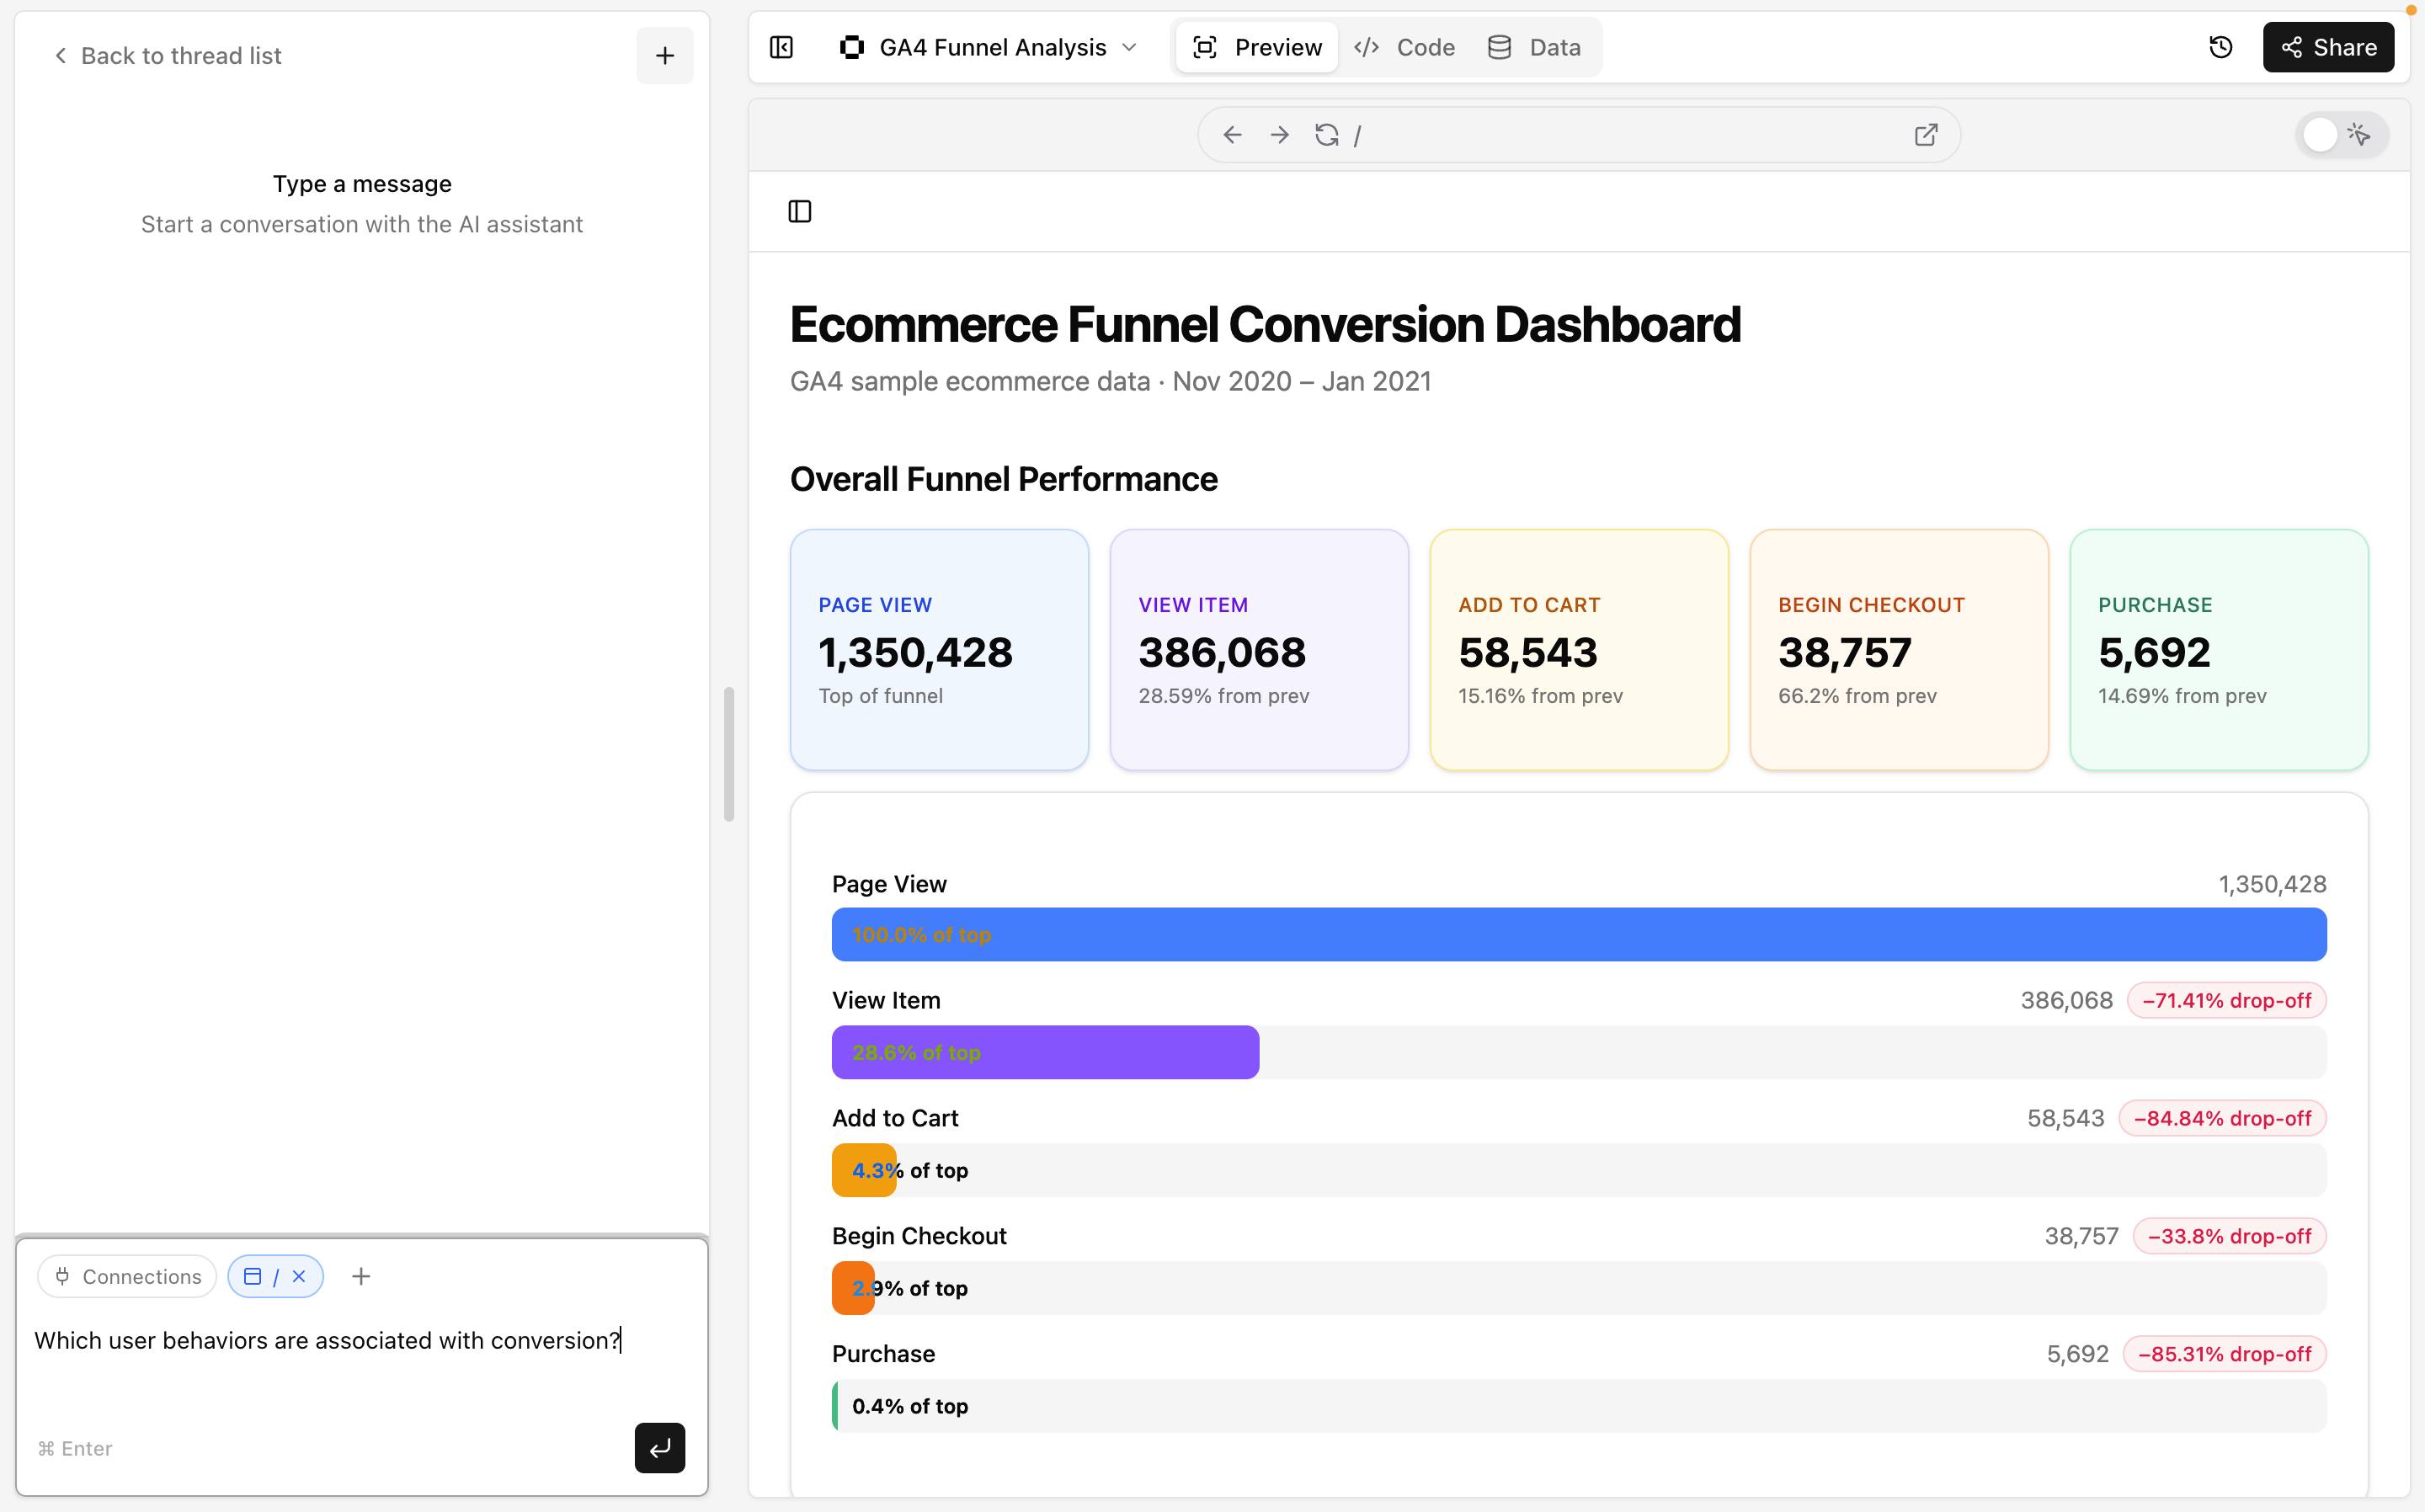Open version history clock icon
This screenshot has width=2425, height=1512.
[x=2220, y=47]
